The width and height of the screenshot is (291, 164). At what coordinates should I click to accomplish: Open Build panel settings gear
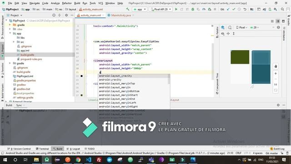click(x=278, y=105)
